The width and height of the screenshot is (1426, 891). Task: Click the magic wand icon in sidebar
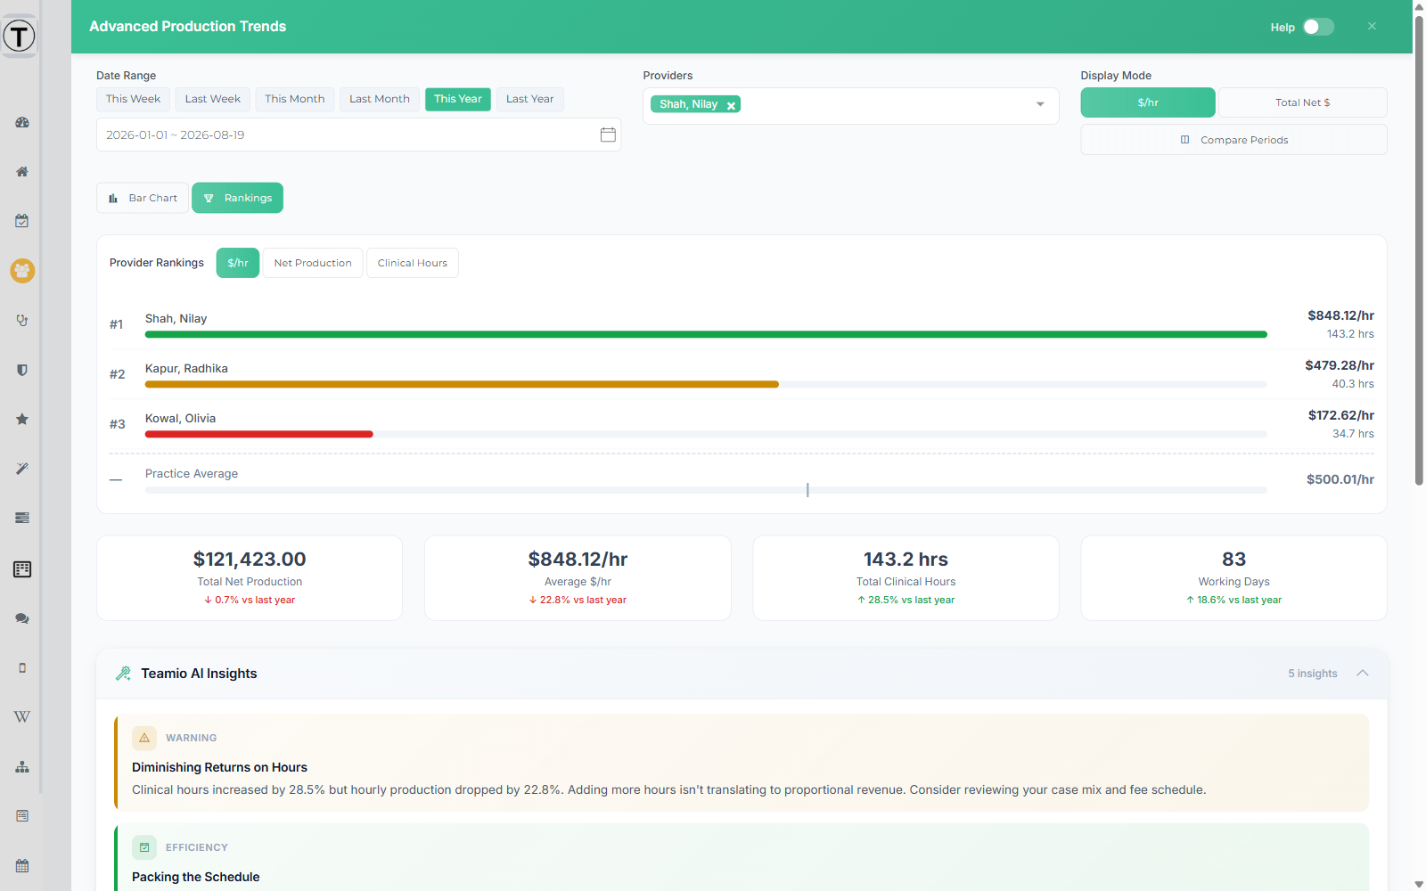click(x=22, y=469)
